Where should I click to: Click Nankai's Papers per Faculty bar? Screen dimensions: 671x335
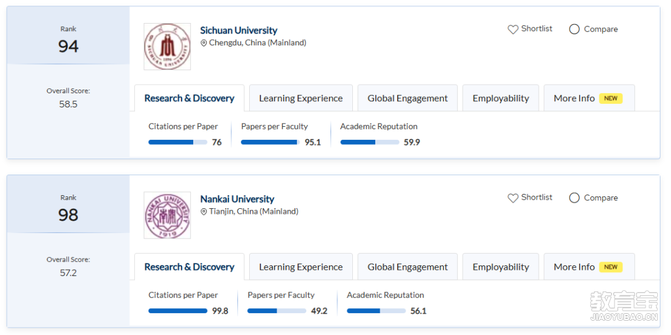(x=277, y=311)
